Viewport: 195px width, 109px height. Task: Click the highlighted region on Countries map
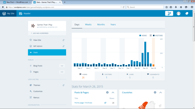pyautogui.click(x=144, y=105)
